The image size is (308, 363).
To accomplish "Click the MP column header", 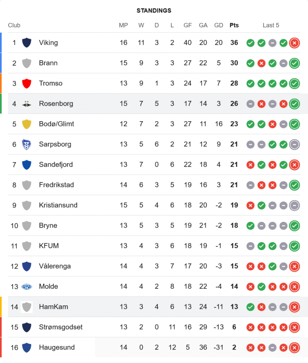I will [123, 25].
